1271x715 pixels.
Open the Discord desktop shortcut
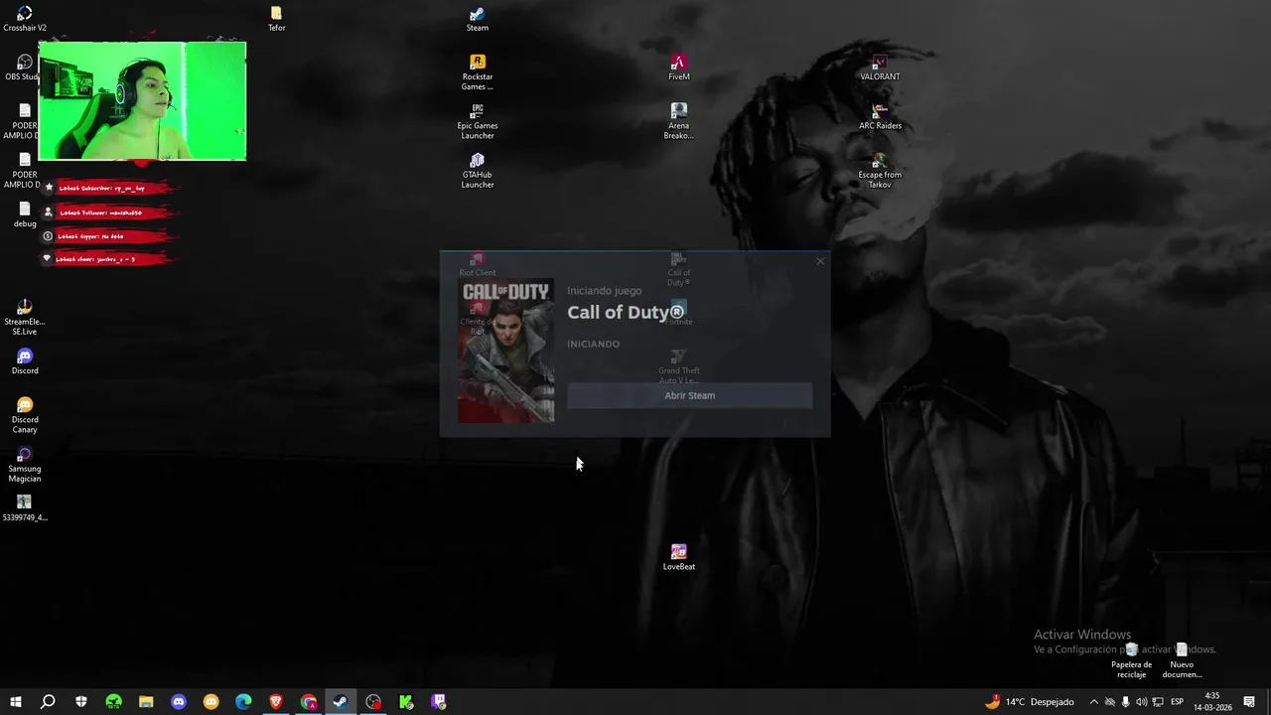[x=25, y=361]
